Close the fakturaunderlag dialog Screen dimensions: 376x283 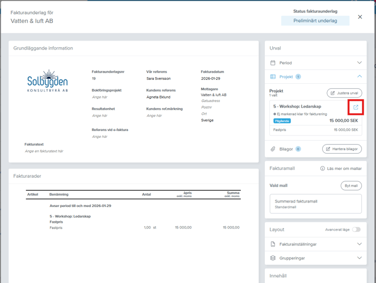point(360,17)
